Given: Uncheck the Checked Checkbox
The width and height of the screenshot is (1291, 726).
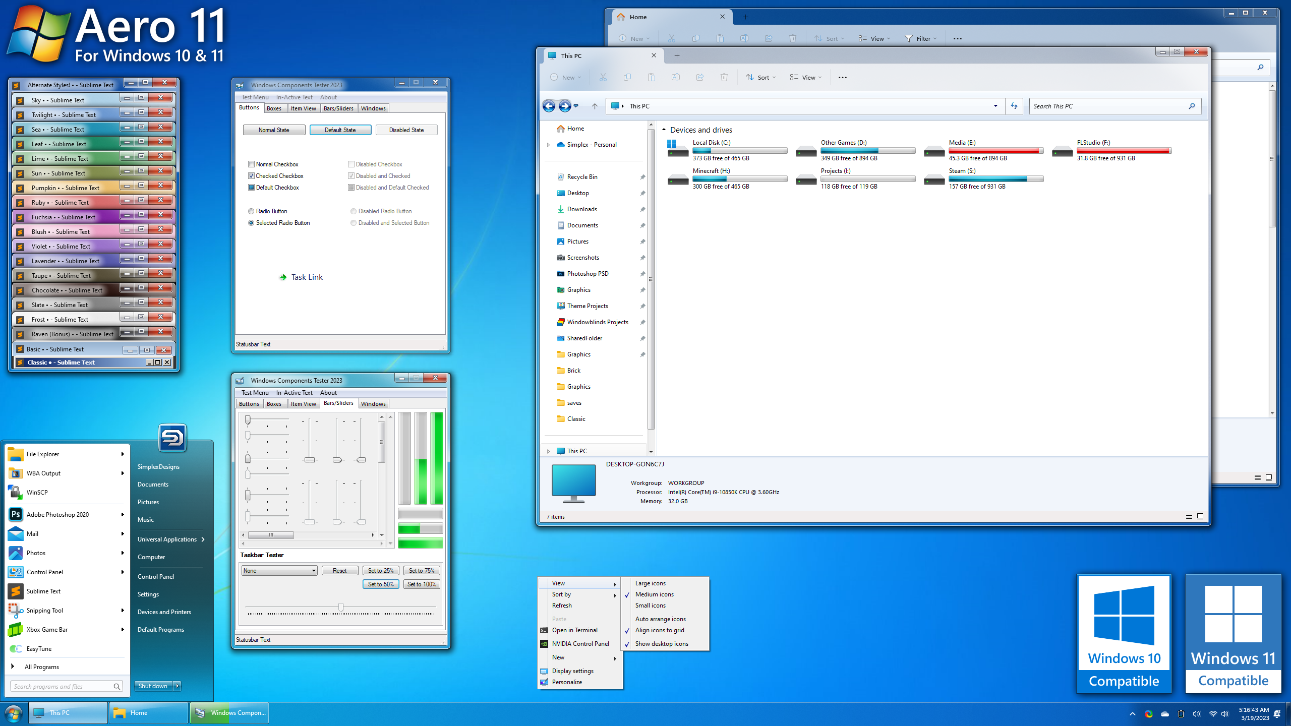Looking at the screenshot, I should (251, 176).
